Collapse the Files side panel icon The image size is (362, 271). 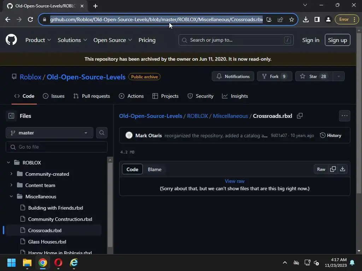pyautogui.click(x=11, y=116)
